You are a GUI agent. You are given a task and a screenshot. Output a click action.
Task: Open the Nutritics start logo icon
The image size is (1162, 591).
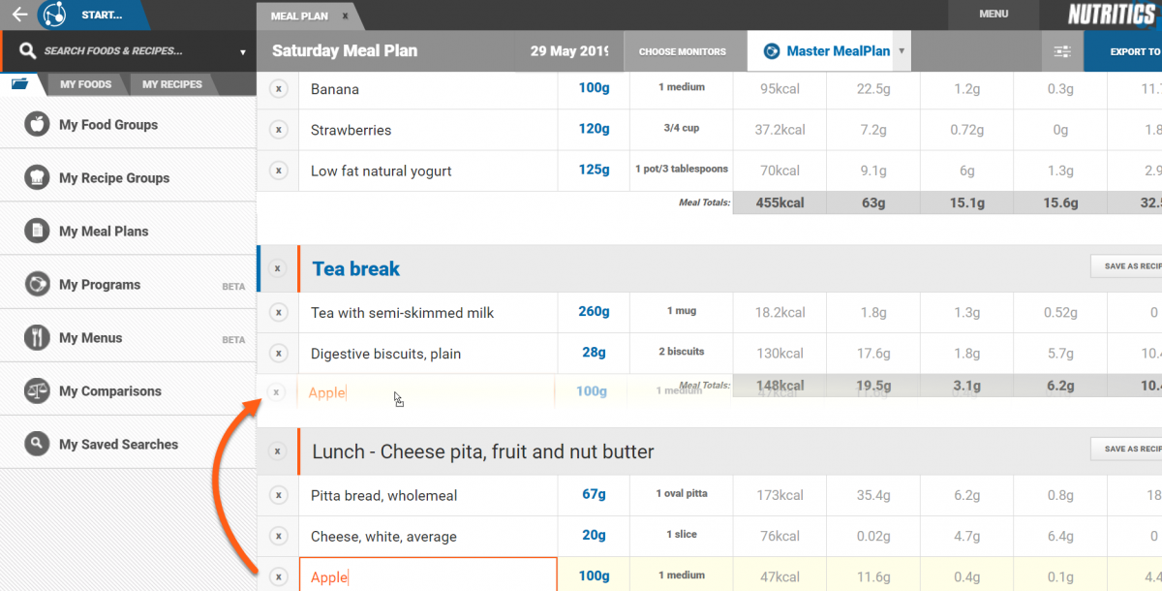click(x=55, y=15)
